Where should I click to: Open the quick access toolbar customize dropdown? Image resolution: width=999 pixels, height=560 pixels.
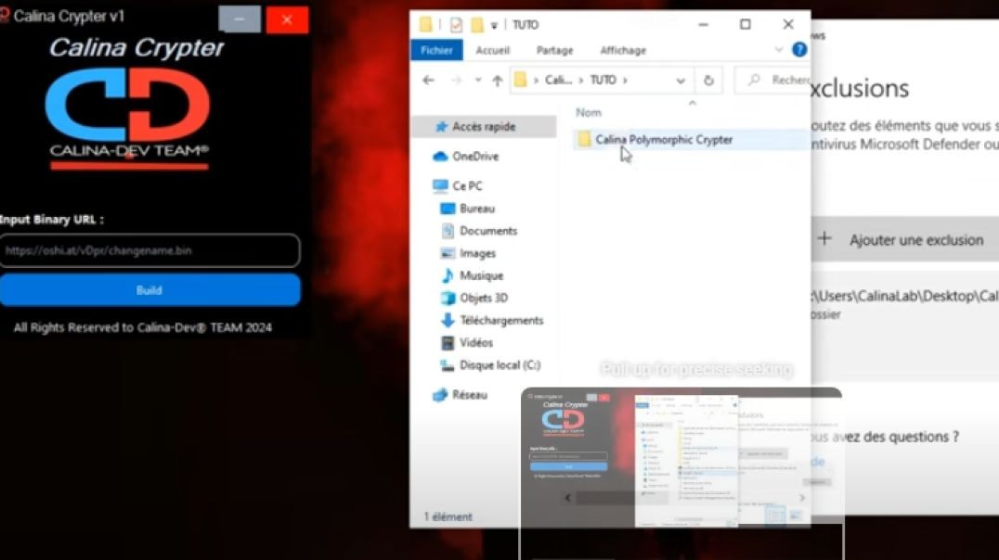[x=494, y=25]
